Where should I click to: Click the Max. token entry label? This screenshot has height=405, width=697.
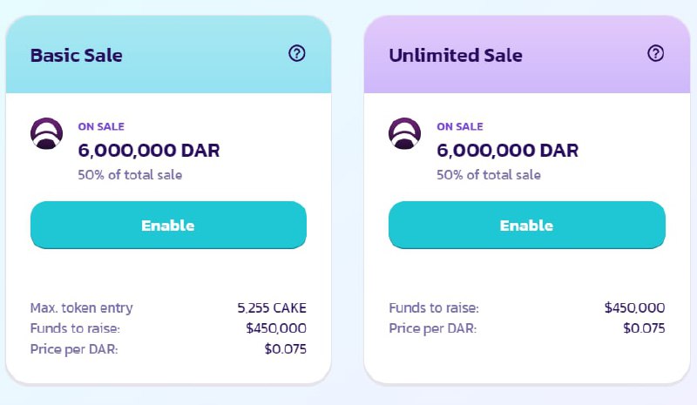click(82, 307)
